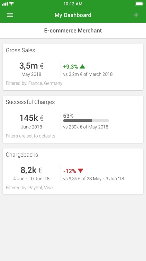This screenshot has height=261, width=146.
Task: Tap the battery icon in status bar
Action: 139,4
